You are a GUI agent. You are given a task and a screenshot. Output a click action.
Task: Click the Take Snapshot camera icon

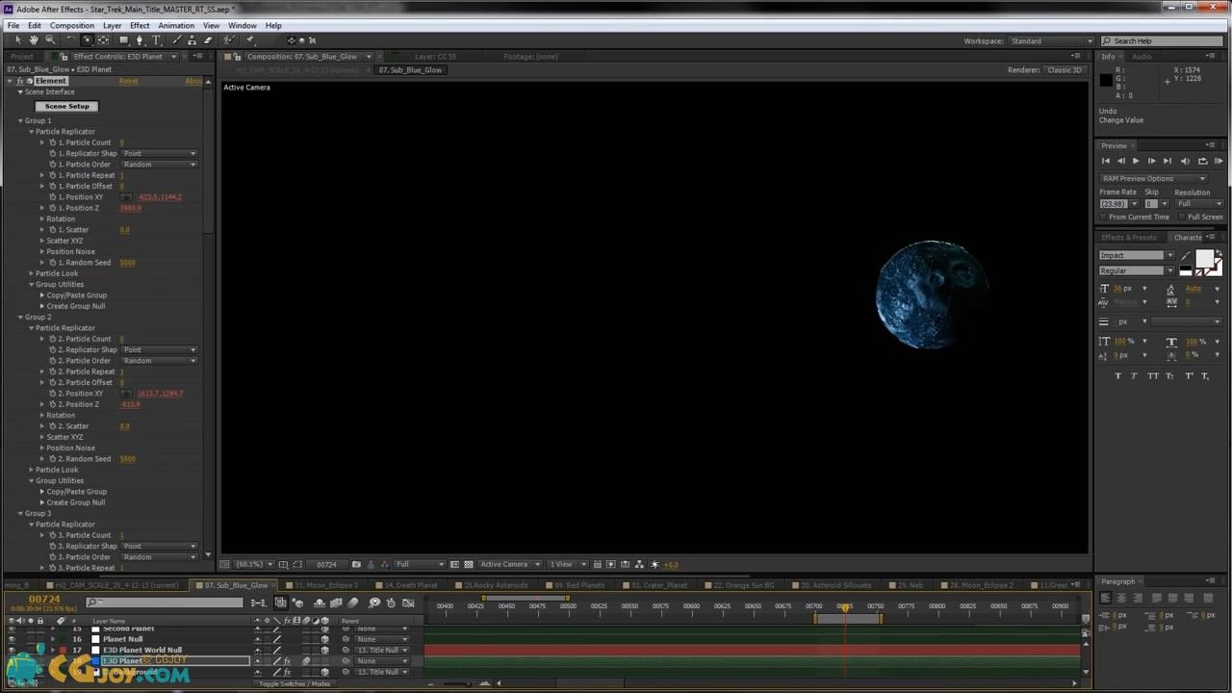pyautogui.click(x=356, y=564)
